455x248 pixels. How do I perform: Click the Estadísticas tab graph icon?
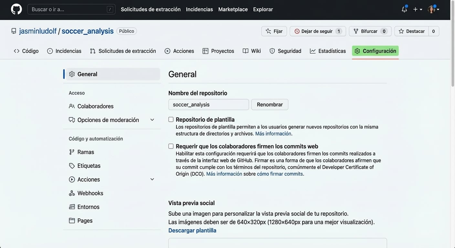(x=312, y=51)
